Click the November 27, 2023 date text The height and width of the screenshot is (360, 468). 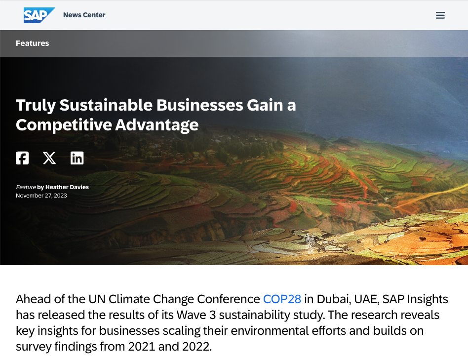[x=41, y=196]
